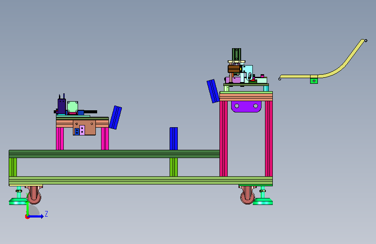The image size is (376, 244).
Task: Select the dark green upper long beam
Action: point(114,154)
